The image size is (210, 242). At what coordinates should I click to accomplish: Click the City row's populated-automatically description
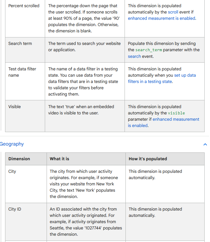point(155,174)
